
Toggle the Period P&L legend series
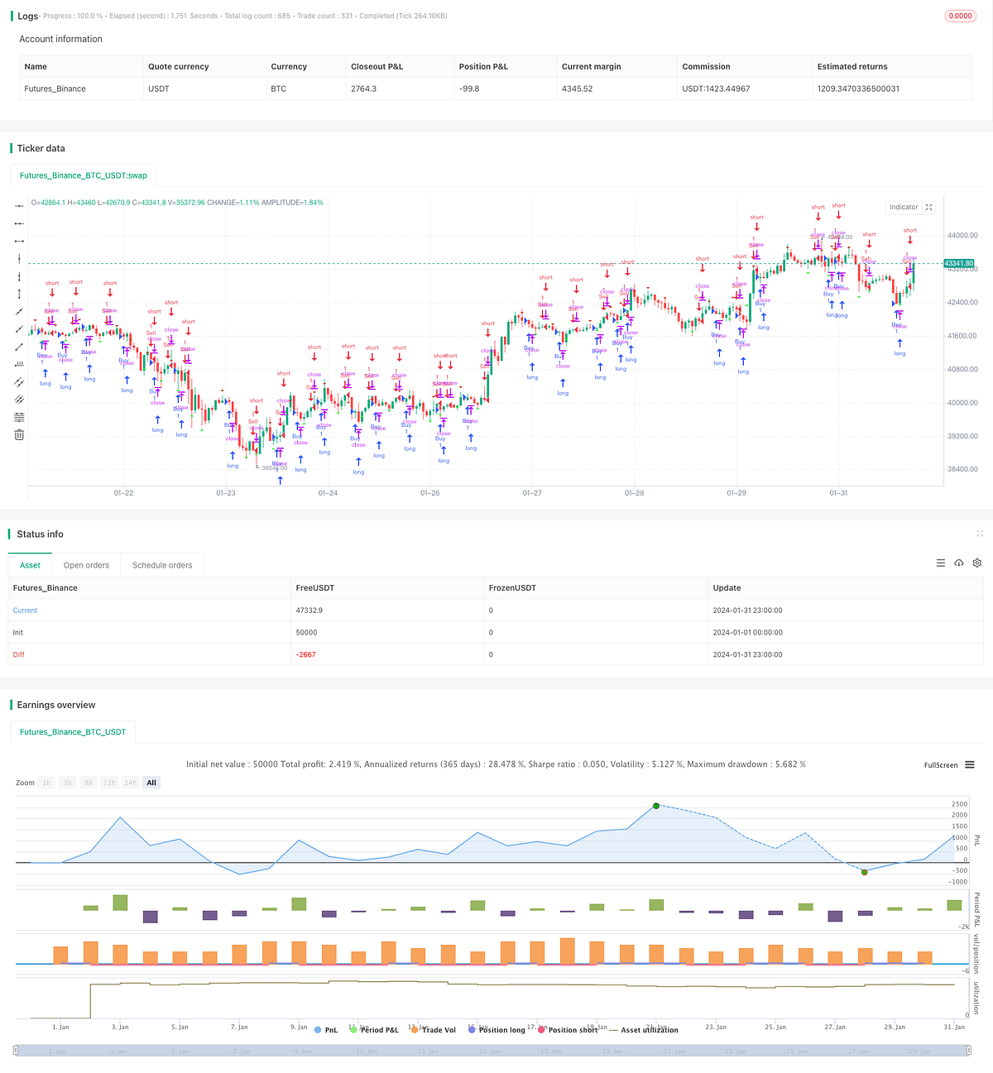[374, 1030]
